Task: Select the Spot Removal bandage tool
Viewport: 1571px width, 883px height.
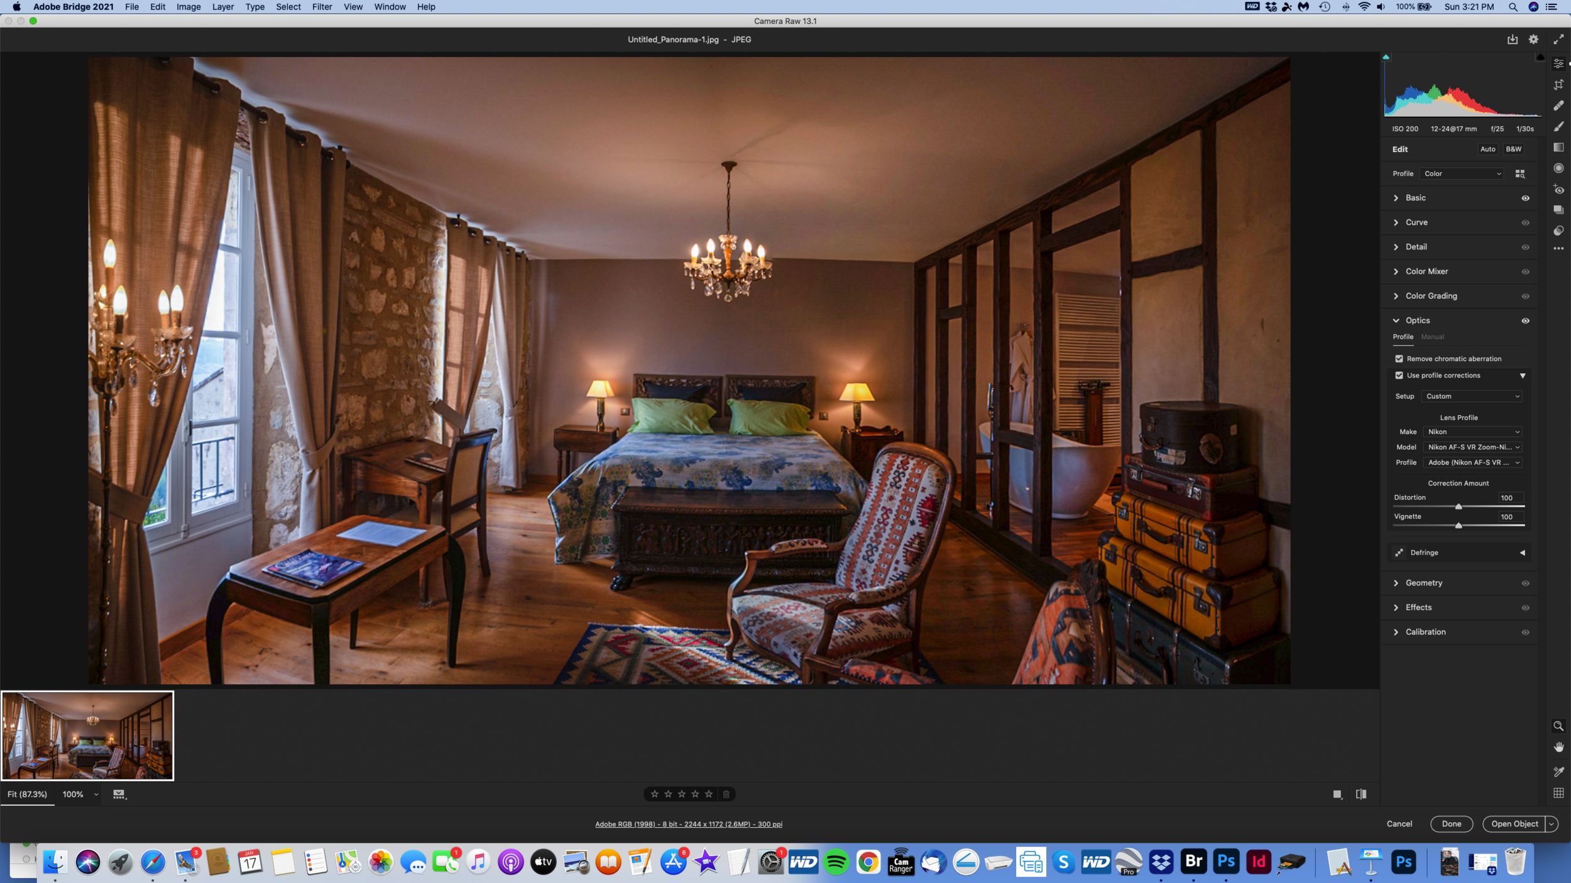Action: coord(1558,106)
